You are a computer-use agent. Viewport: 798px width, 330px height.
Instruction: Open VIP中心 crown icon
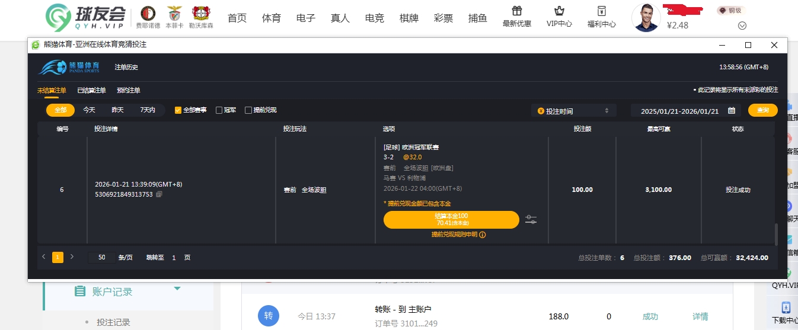tap(559, 11)
